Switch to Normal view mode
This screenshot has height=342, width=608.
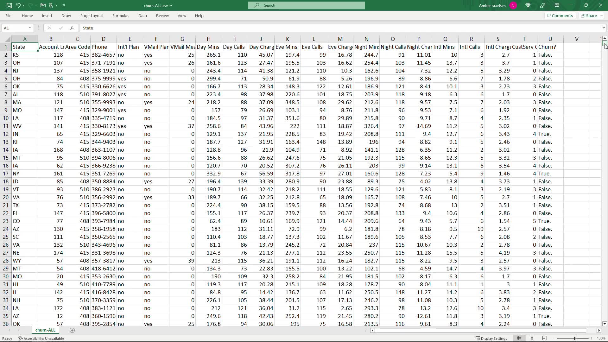[x=519, y=338]
